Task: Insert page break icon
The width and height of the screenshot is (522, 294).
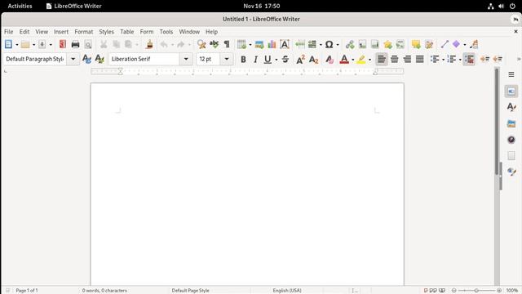Action: click(299, 44)
